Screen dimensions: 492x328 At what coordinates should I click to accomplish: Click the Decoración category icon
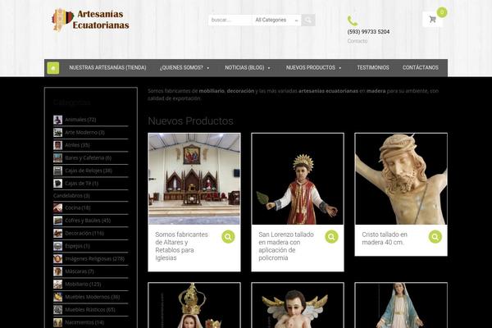pyautogui.click(x=57, y=233)
